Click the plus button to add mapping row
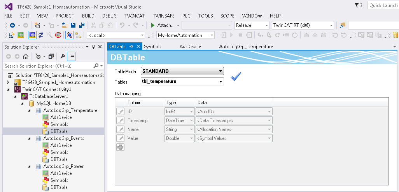The height and width of the screenshot is (192, 399). coord(121,147)
